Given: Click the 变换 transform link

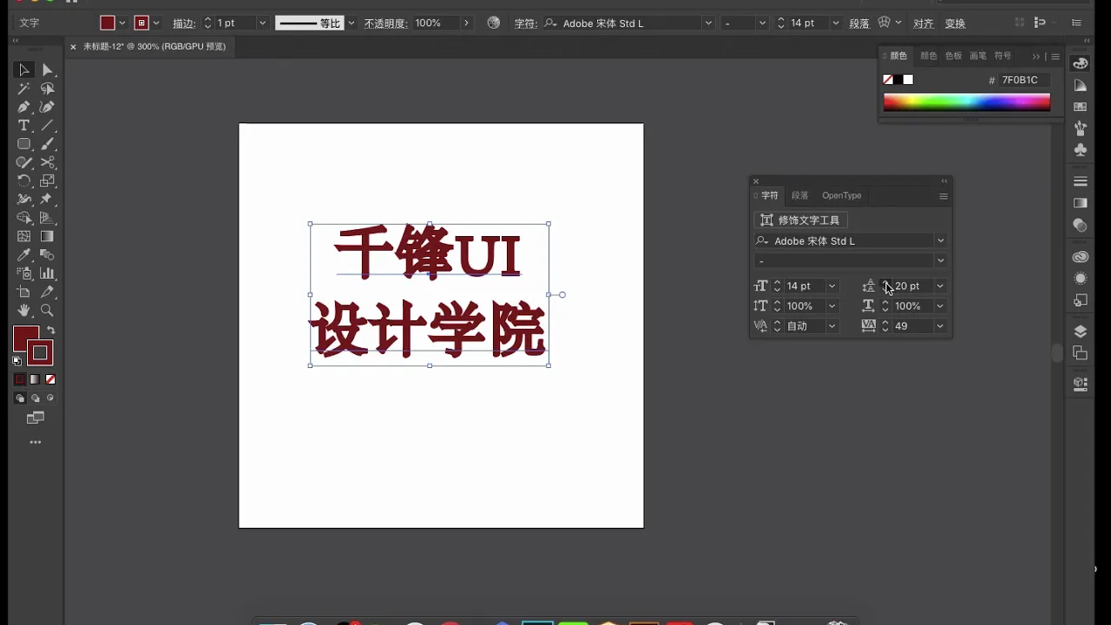Looking at the screenshot, I should 955,23.
